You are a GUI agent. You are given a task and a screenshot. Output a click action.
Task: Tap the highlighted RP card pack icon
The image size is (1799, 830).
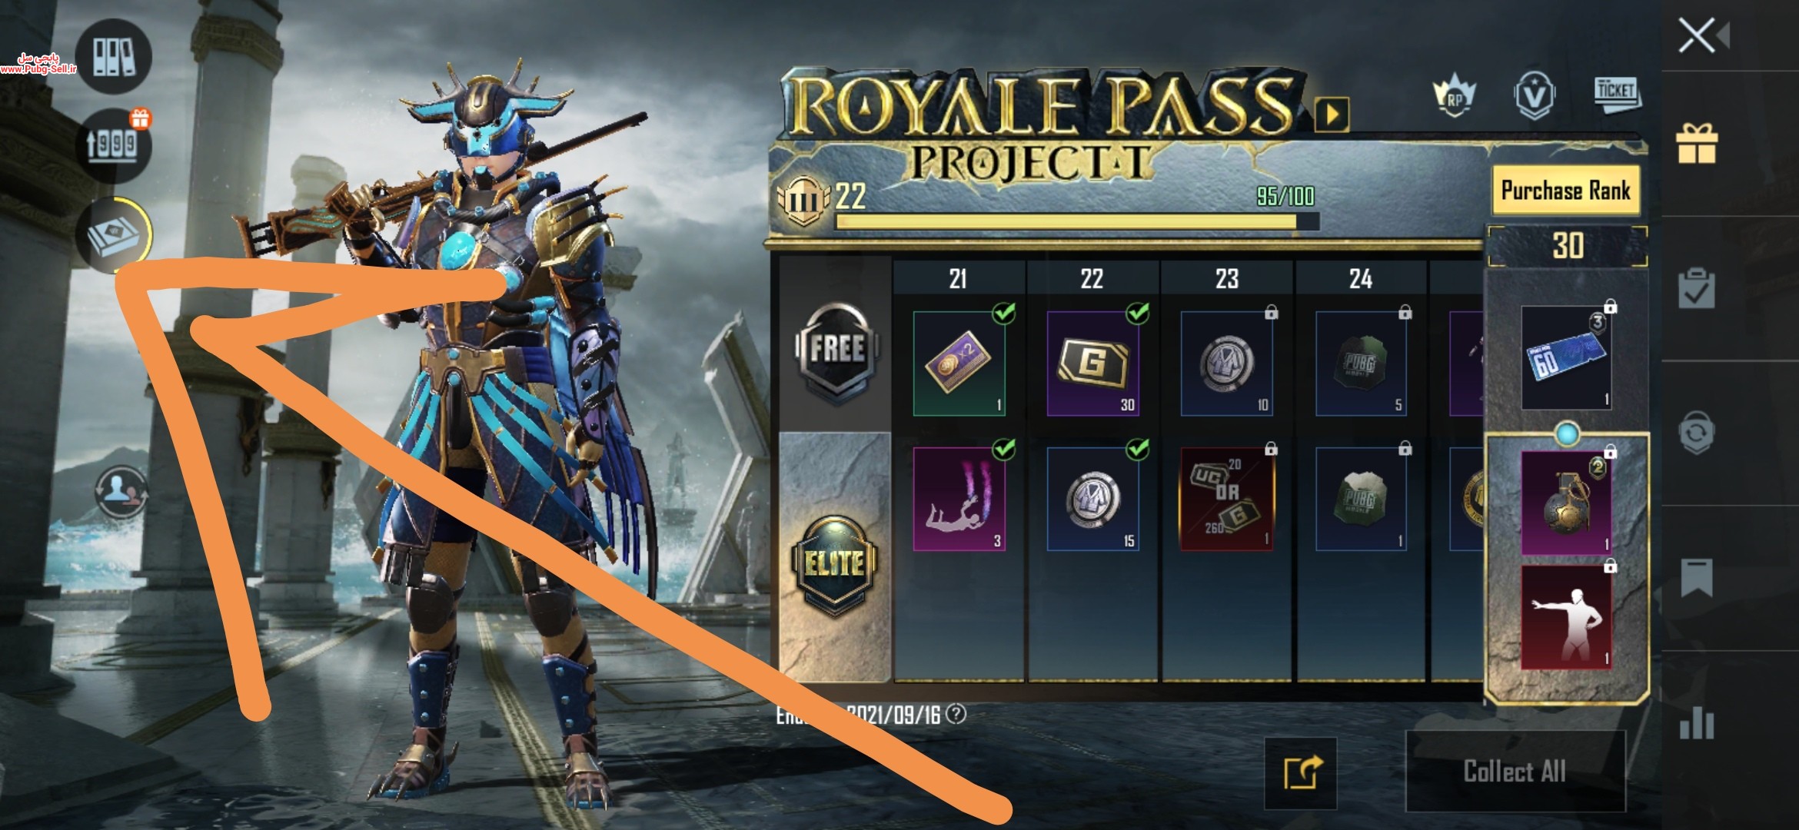tap(114, 234)
